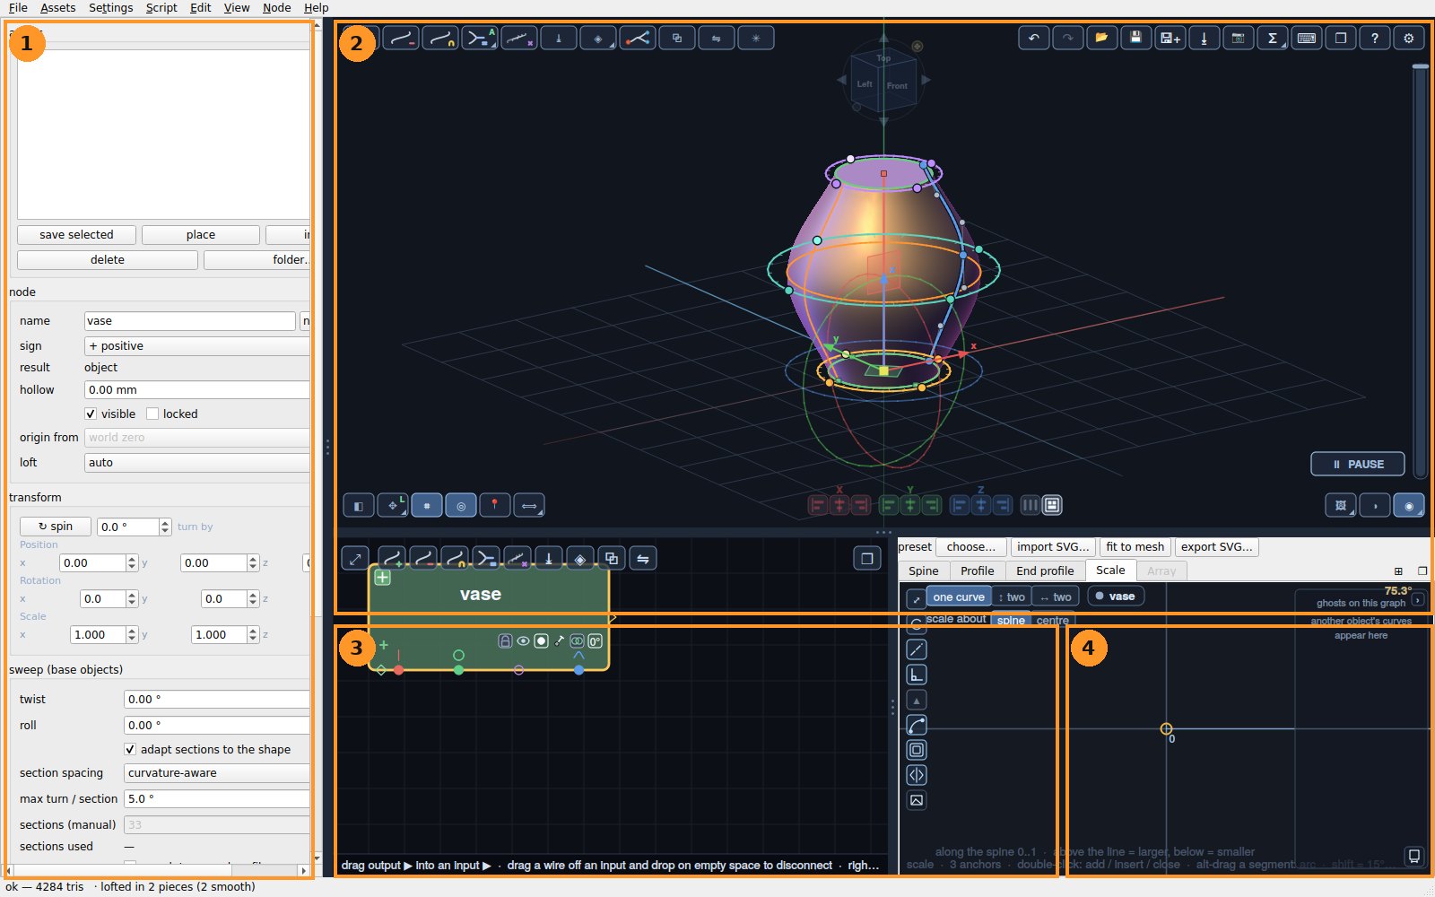Click the scale curve anchor point labeled 0

[1166, 728]
